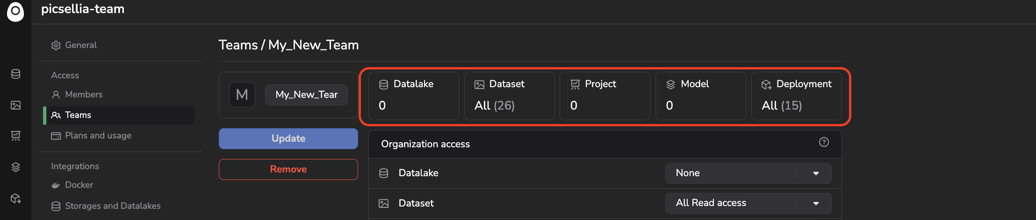Click the Update button
This screenshot has height=220, width=1036.
[288, 138]
